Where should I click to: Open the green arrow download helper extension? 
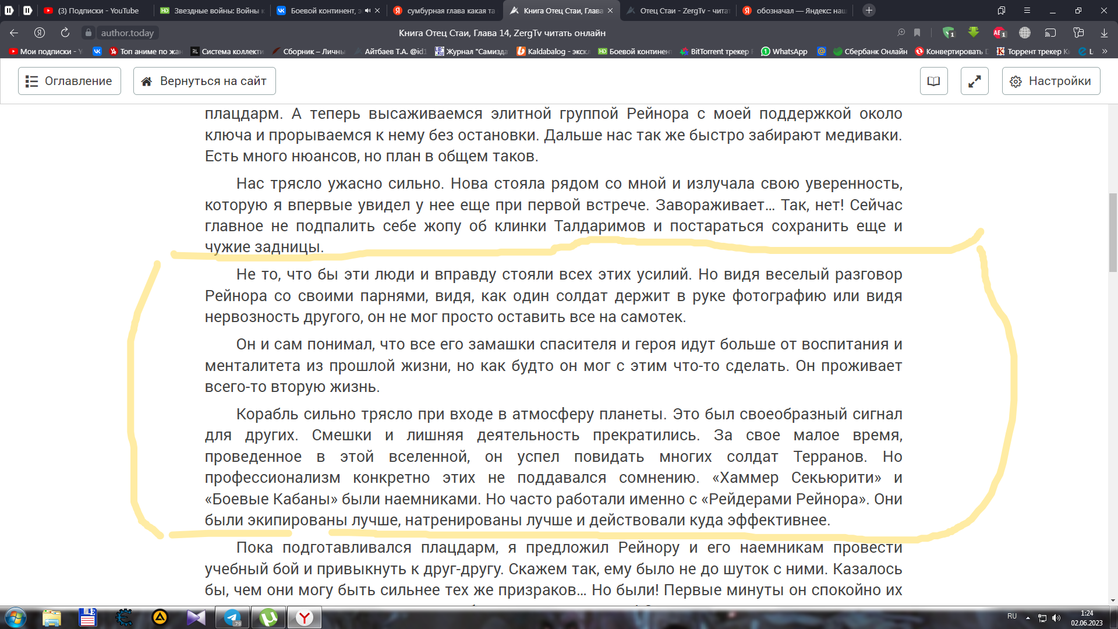click(x=973, y=33)
